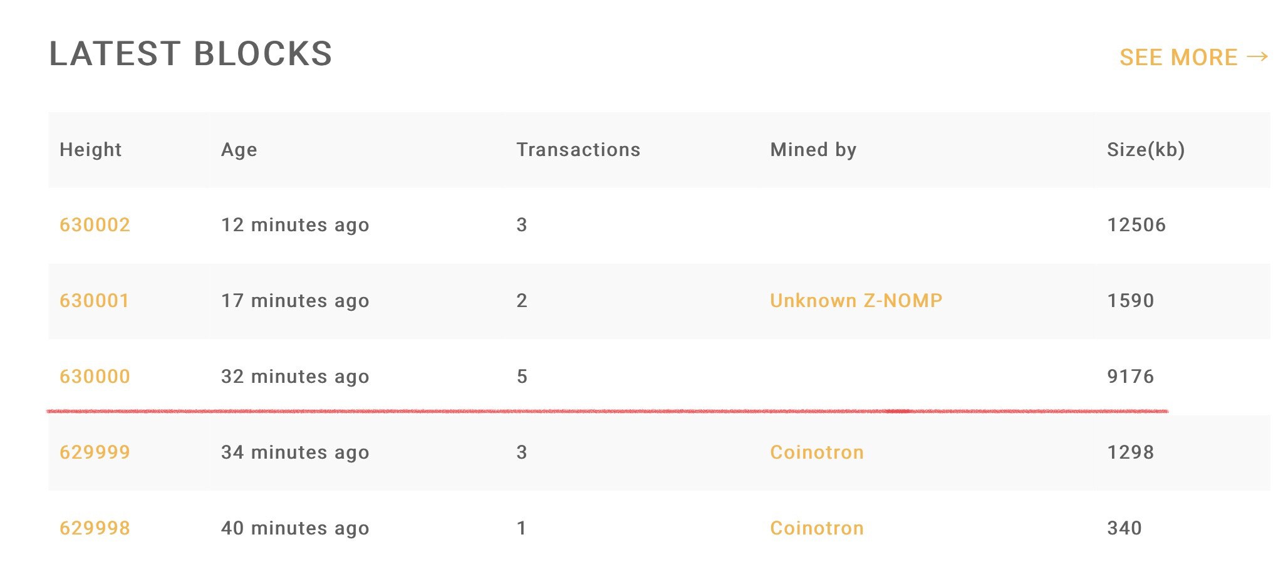This screenshot has width=1283, height=579.
Task: Open the SEE MORE link
Action: [1194, 57]
